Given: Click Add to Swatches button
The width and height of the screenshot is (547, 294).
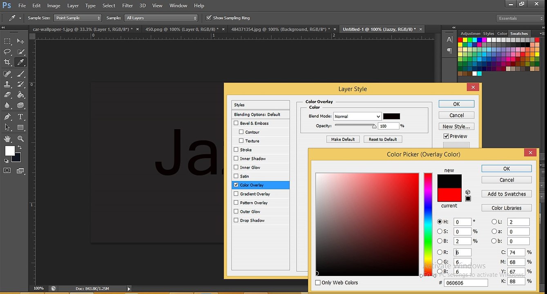Looking at the screenshot, I should click(x=507, y=194).
